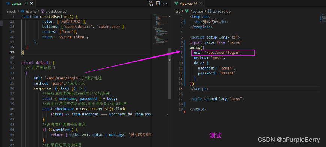The height and width of the screenshot is (147, 326).
Task: Split the user.ts editor with the split icon
Action: 158,3
